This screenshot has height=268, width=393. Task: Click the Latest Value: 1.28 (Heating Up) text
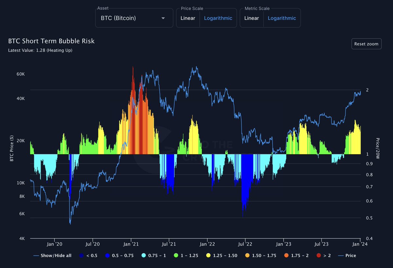click(40, 50)
